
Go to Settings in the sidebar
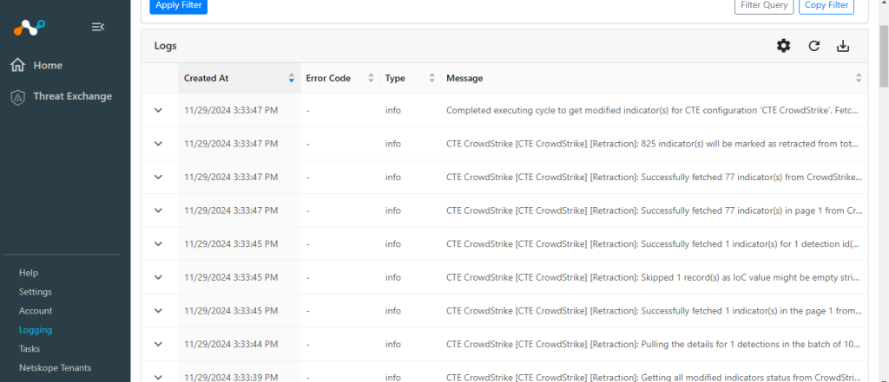coord(35,292)
